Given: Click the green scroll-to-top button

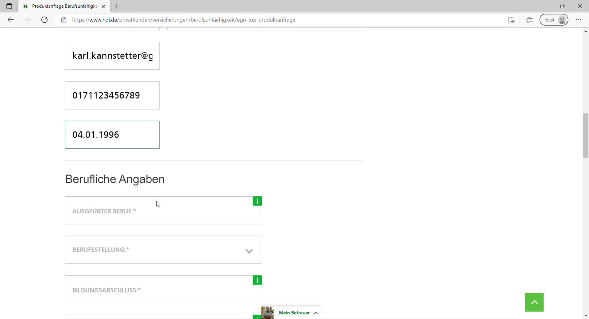Looking at the screenshot, I should (534, 302).
